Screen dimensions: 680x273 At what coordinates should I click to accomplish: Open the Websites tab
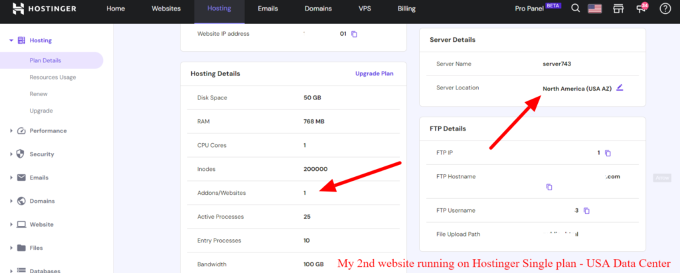pyautogui.click(x=166, y=9)
